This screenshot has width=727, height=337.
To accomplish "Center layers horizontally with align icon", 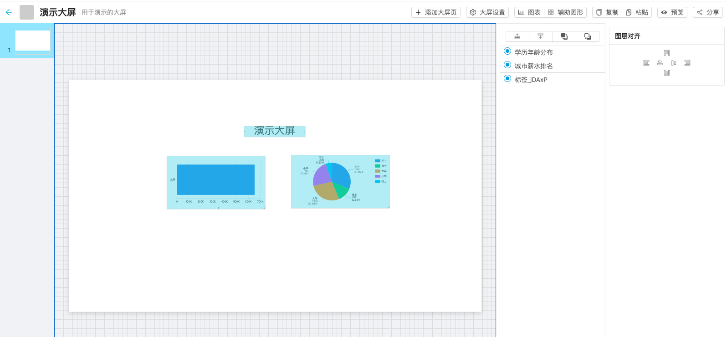I will [x=660, y=63].
